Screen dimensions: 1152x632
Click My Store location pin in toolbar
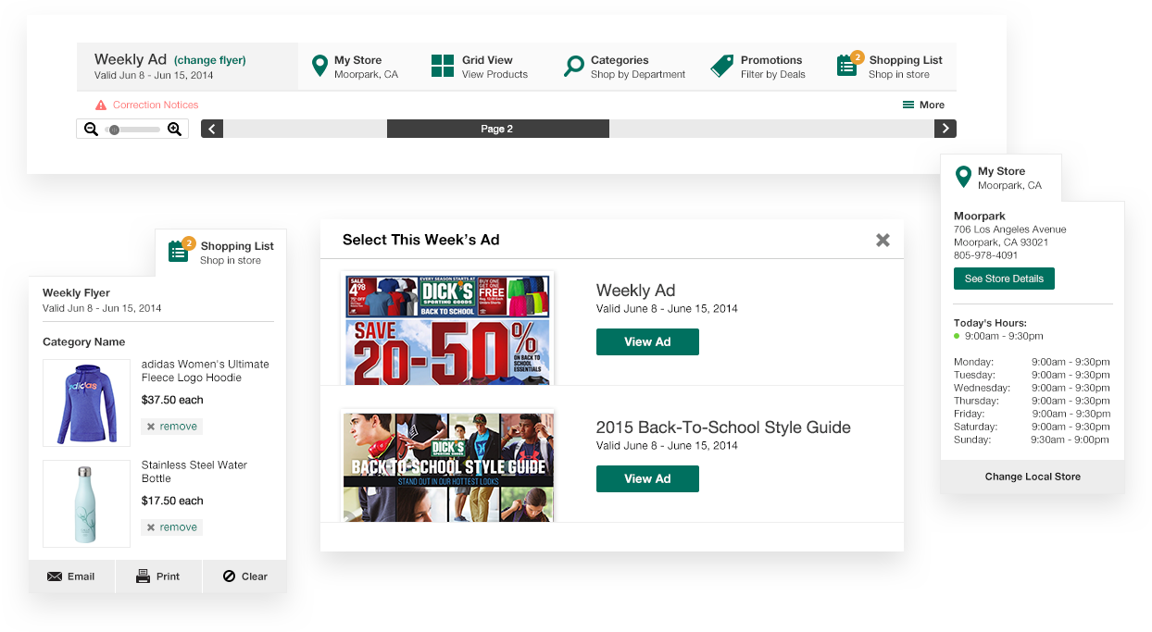pyautogui.click(x=319, y=67)
